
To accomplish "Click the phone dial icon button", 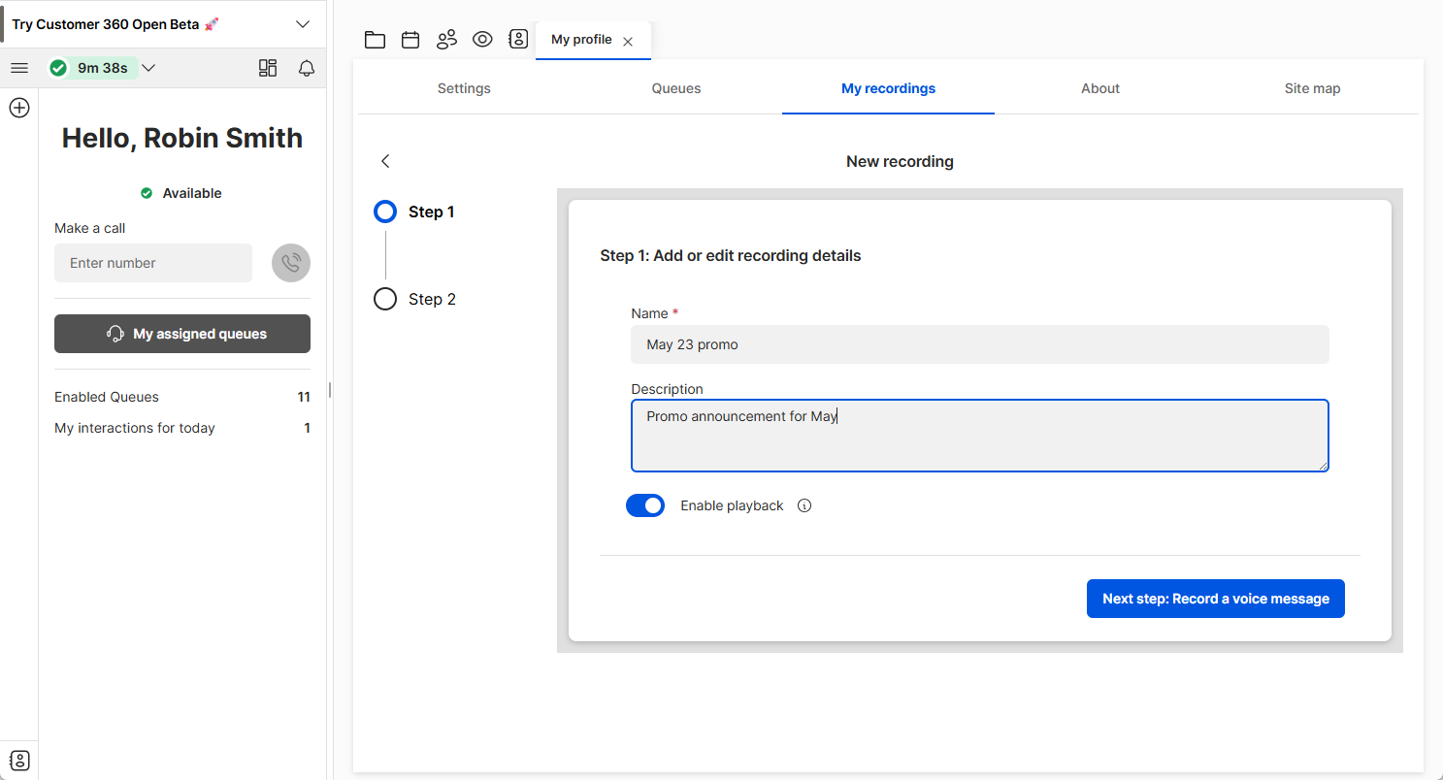I will [291, 263].
